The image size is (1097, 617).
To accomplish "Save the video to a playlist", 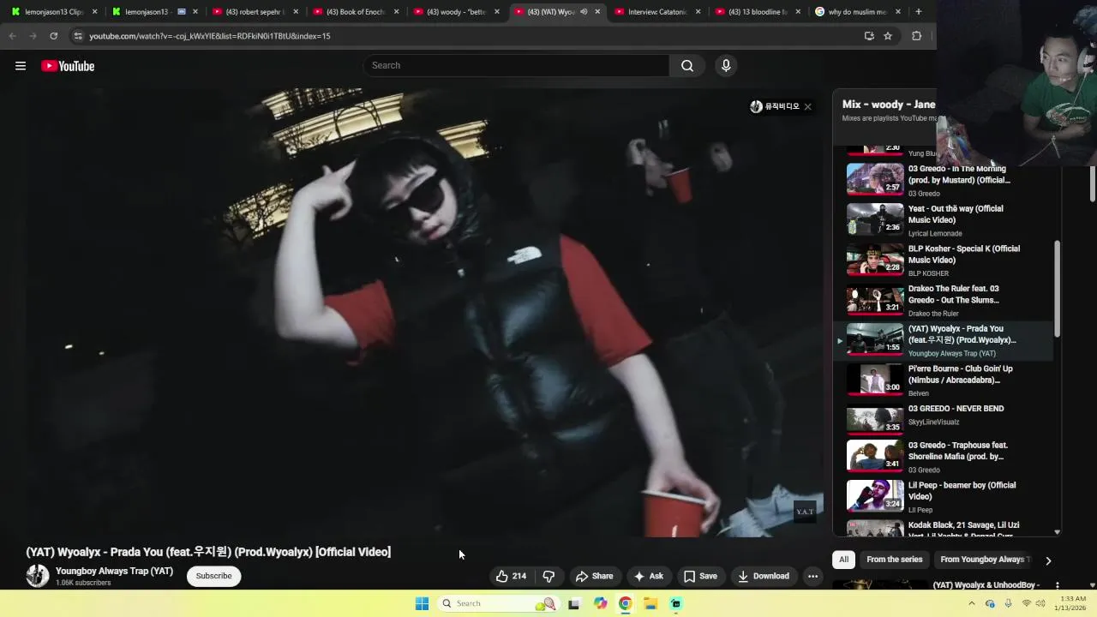I will (700, 576).
